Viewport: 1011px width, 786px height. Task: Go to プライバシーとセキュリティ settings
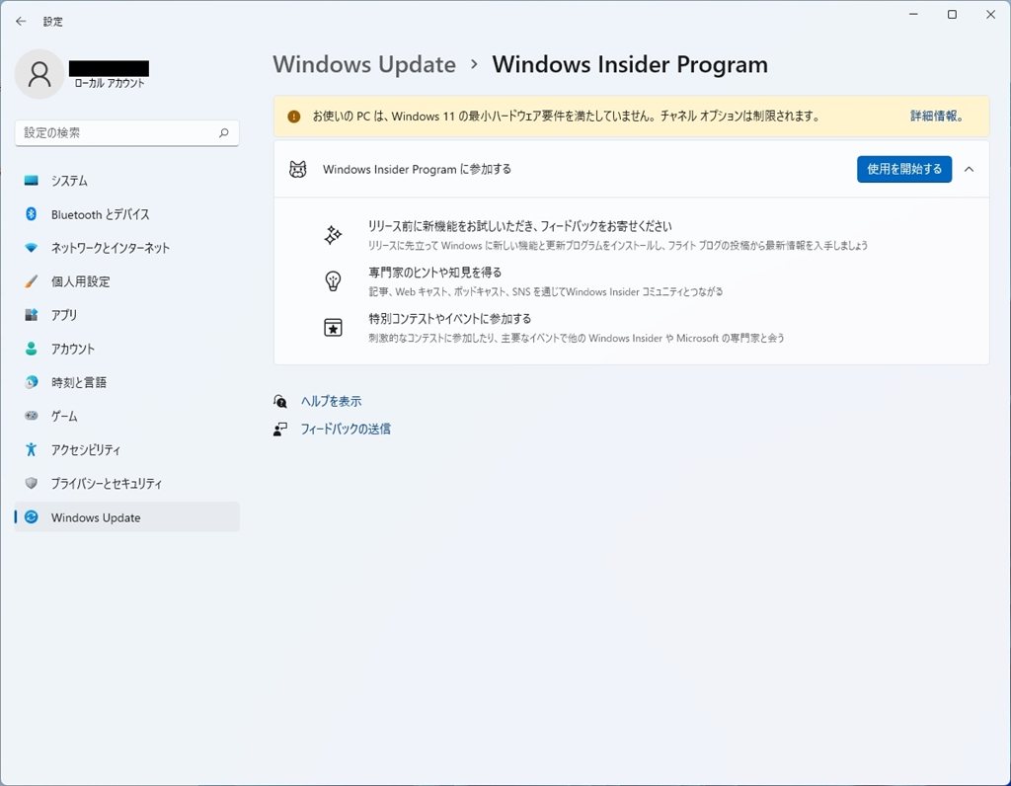[127, 483]
